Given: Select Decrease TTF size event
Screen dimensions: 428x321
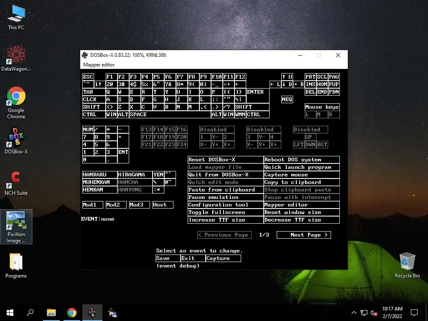Looking at the screenshot, I should pos(302,220).
